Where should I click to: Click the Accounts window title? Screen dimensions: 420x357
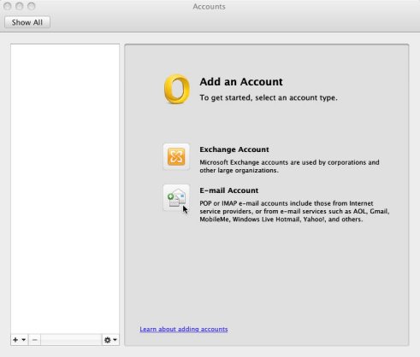tap(209, 6)
